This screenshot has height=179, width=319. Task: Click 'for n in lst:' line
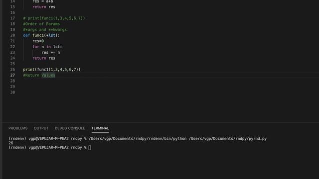point(47,47)
